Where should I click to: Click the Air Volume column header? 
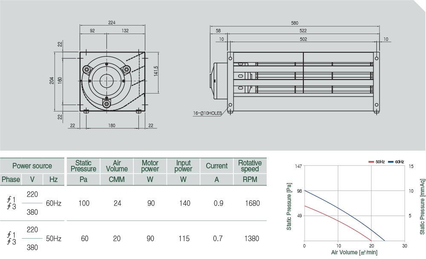[x=117, y=166]
